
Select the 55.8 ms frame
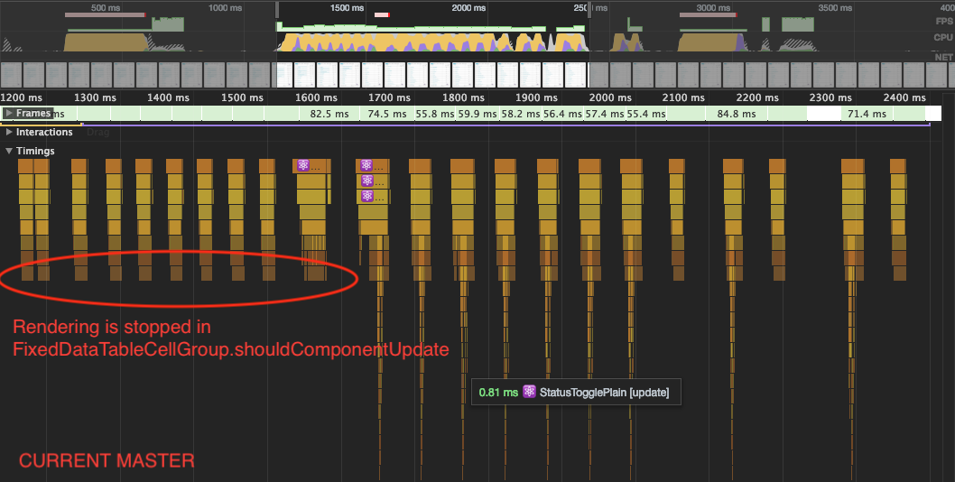pyautogui.click(x=435, y=114)
